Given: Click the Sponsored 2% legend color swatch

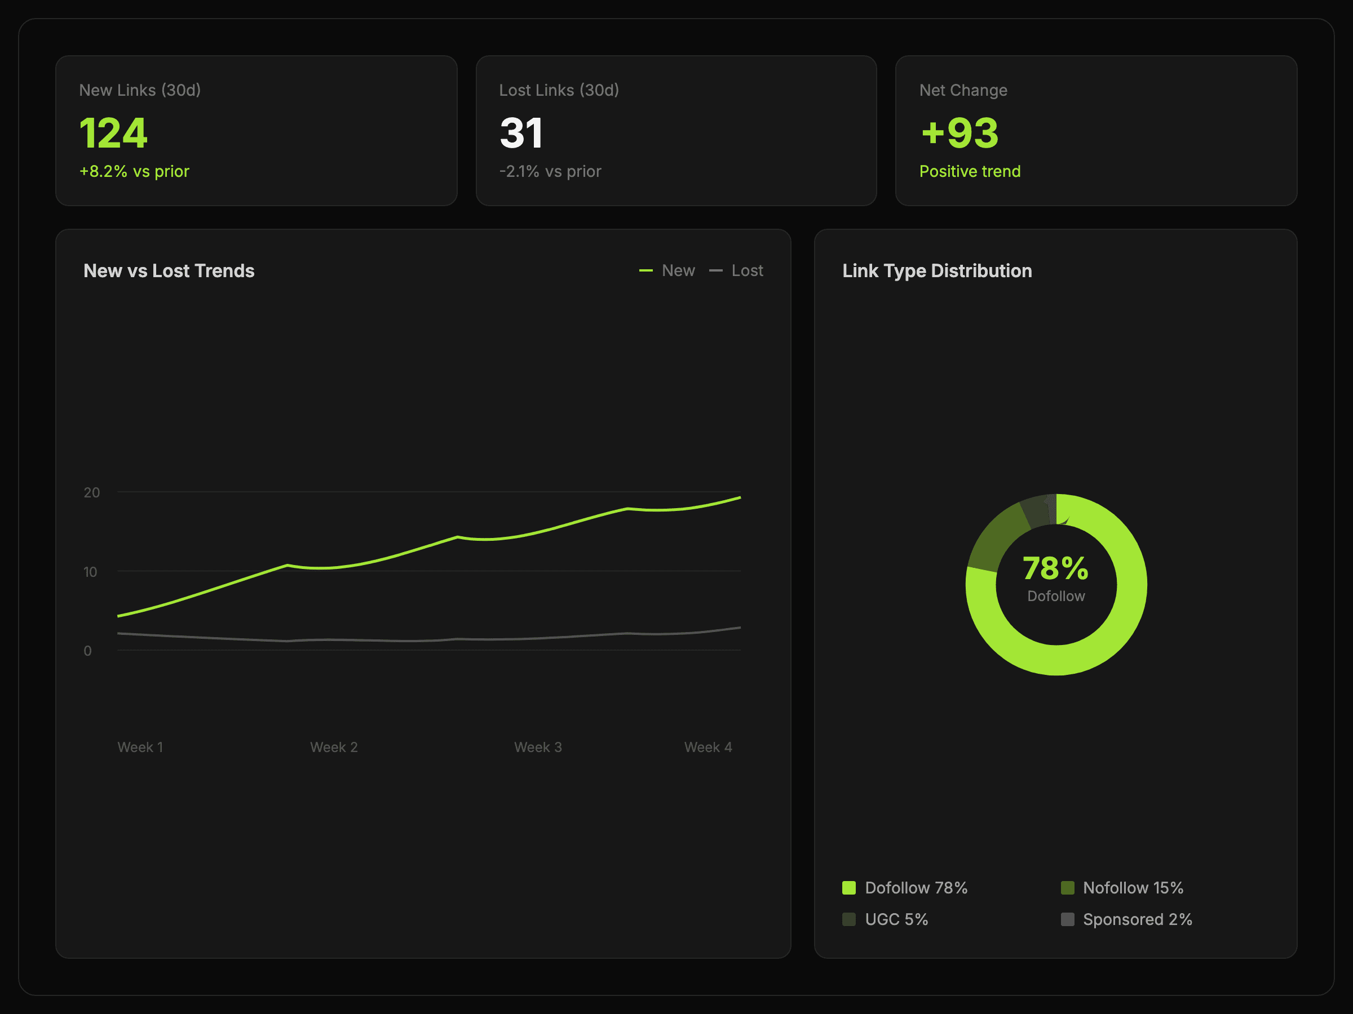Looking at the screenshot, I should click(1067, 919).
